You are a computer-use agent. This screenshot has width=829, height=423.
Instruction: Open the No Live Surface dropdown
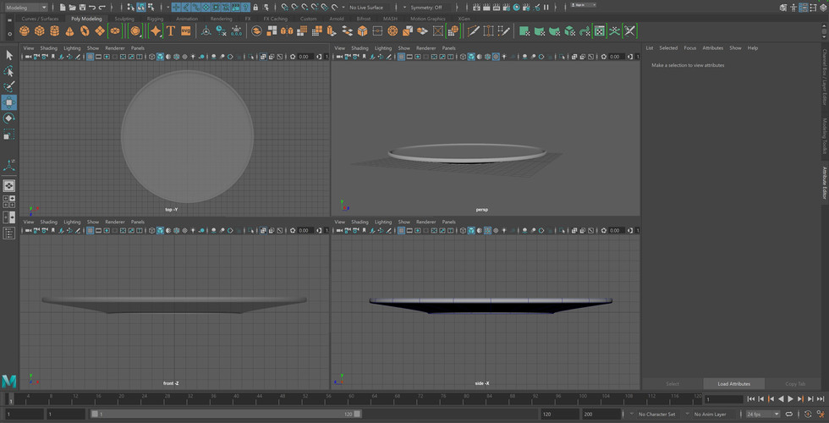tap(365, 8)
